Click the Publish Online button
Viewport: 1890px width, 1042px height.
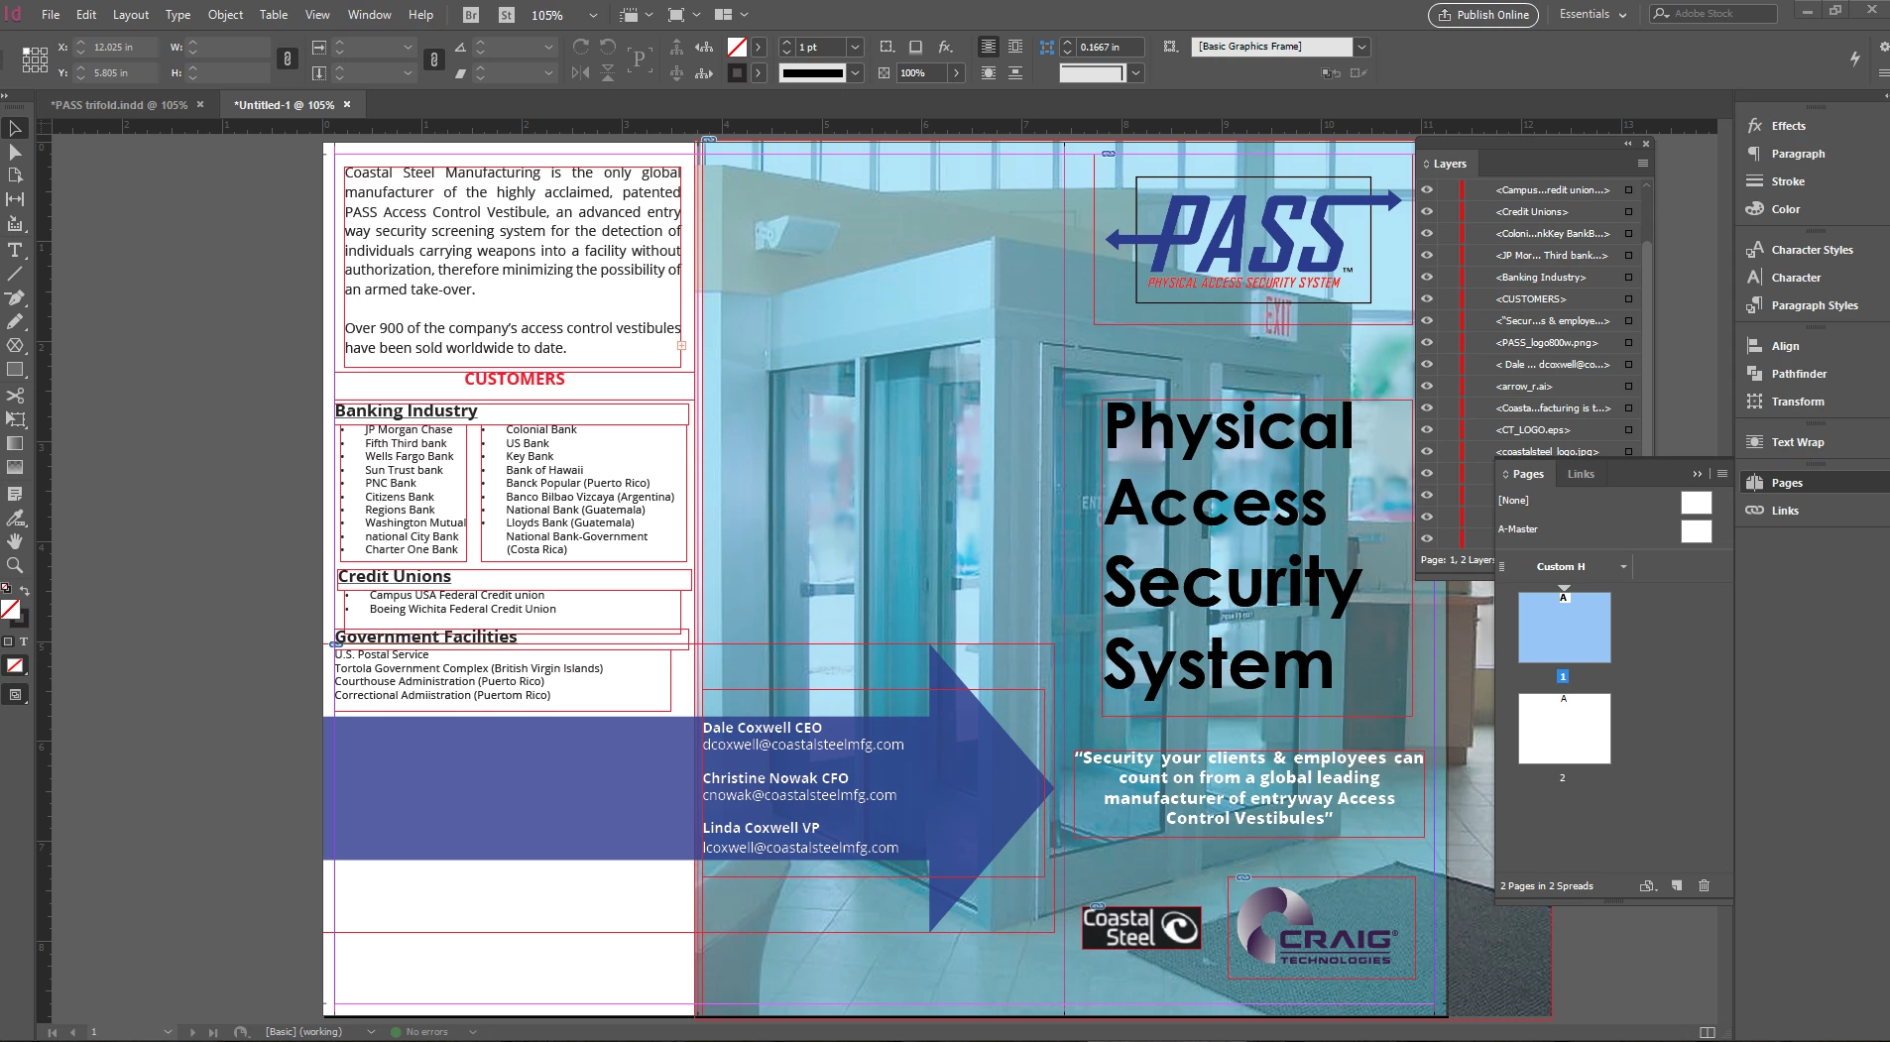click(x=1483, y=15)
